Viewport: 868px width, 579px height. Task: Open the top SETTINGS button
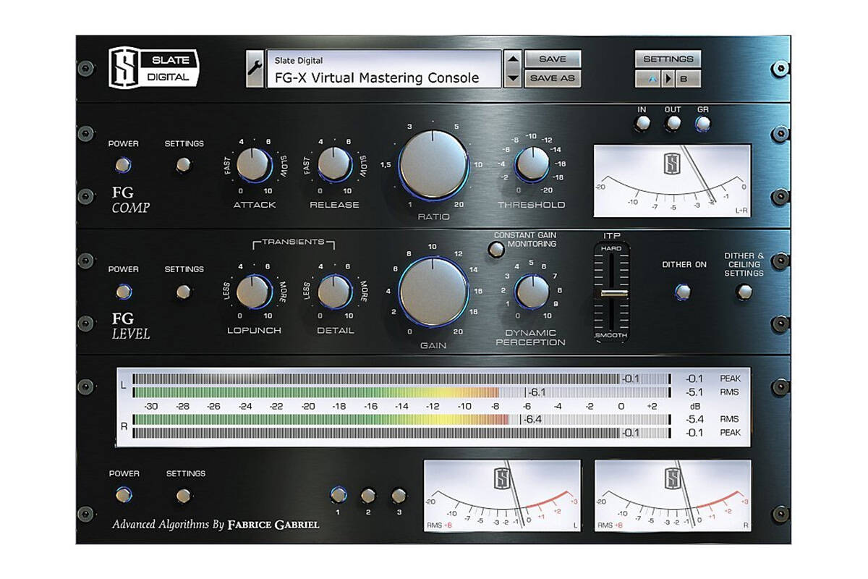coord(668,59)
